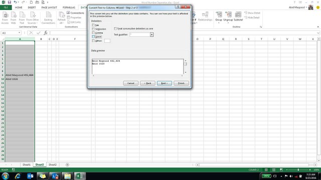321x180 pixels.
Task: Click the Existing Connections icon
Action: [49, 15]
